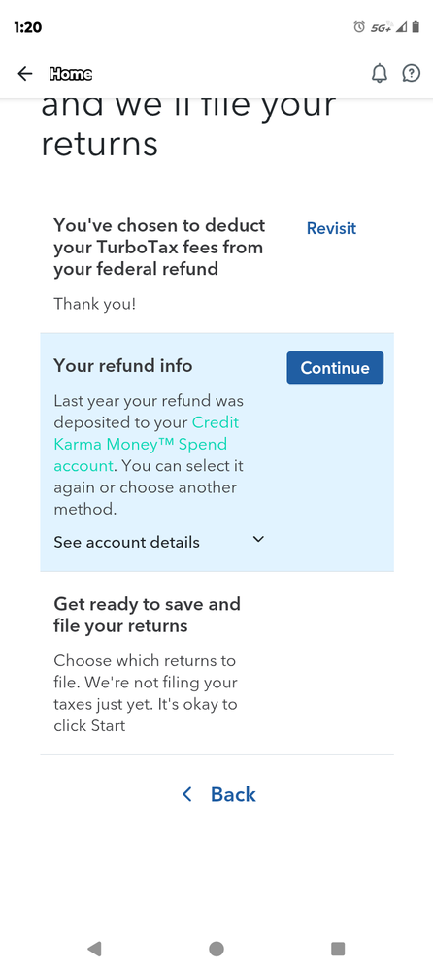Open recent apps with the square button

click(x=338, y=948)
